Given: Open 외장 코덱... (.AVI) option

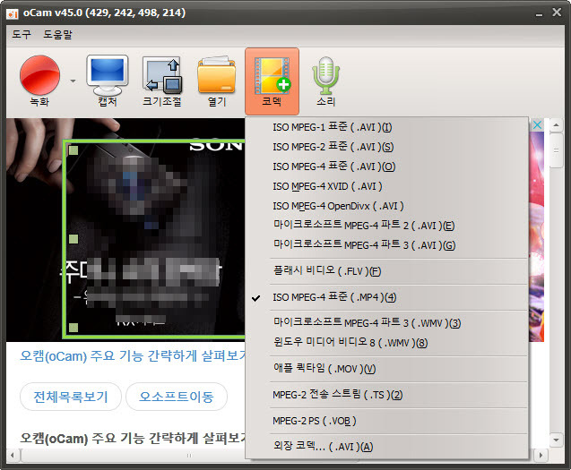Looking at the screenshot, I should pos(322,446).
